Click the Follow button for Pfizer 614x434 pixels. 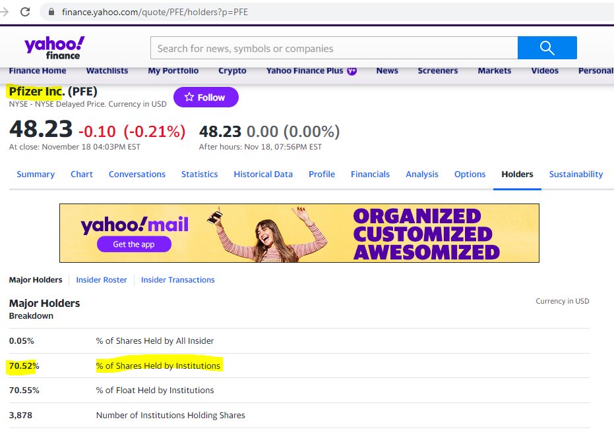point(206,97)
